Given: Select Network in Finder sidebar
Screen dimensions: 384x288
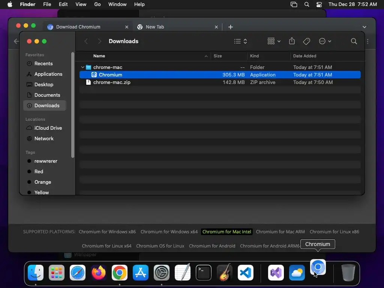Looking at the screenshot, I should point(45,139).
